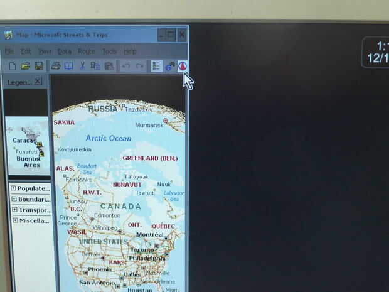This screenshot has height=292, width=389.
Task: Click the Paste clipboard icon
Action: click(x=109, y=66)
